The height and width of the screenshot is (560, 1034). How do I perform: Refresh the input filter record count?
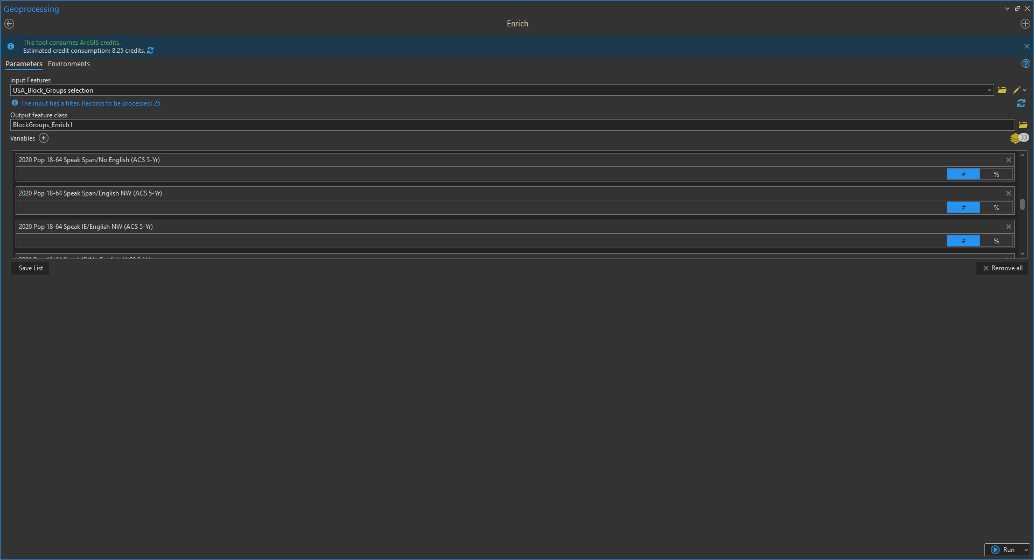tap(1021, 103)
